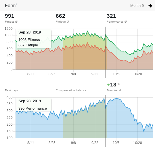Click the right arrow next to Month 9

point(150,6)
